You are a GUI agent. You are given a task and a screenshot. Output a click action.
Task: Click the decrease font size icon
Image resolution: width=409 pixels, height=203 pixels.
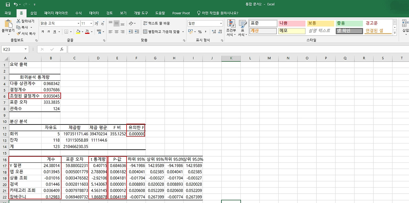point(102,24)
